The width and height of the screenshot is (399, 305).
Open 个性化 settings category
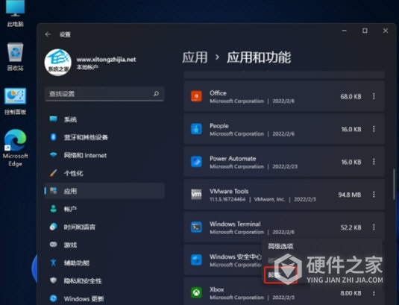(104, 173)
